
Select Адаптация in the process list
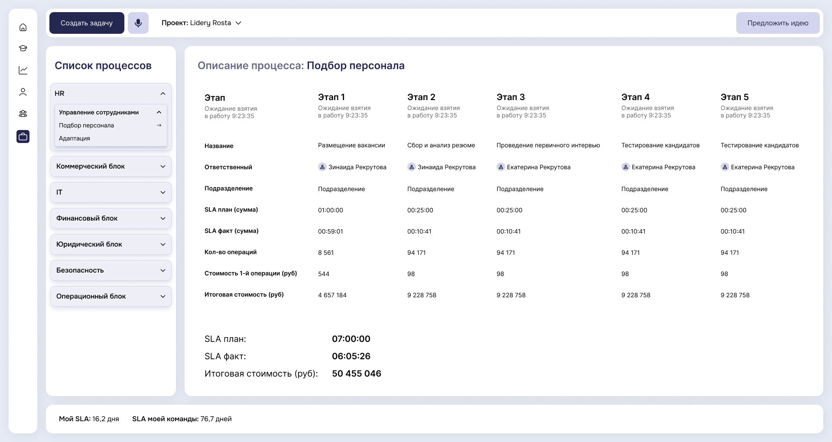[x=75, y=138]
